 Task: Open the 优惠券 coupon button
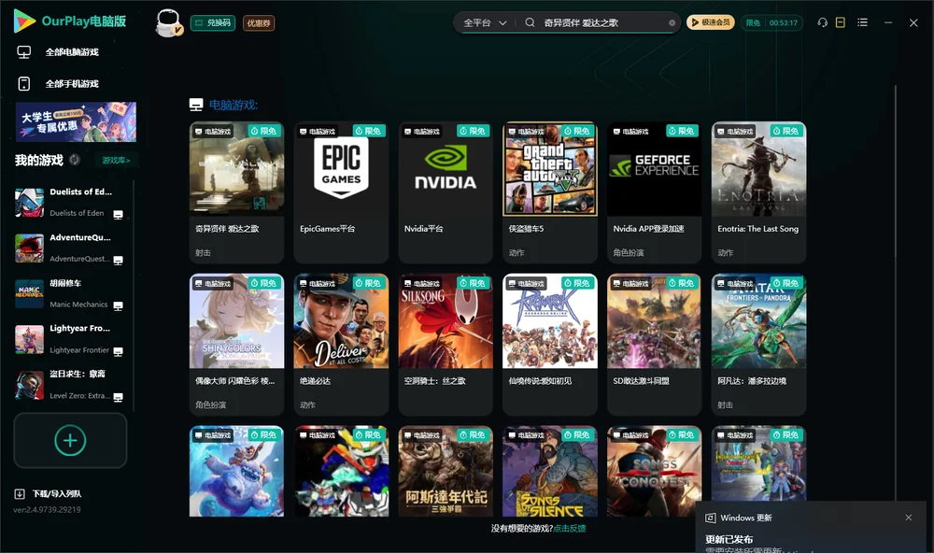pos(259,23)
